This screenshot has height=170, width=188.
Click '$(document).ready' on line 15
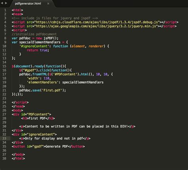pyautogui.click(x=28, y=66)
